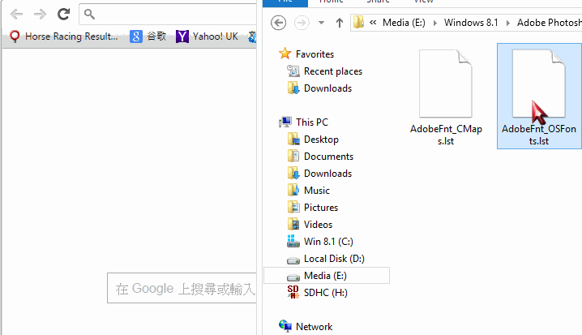
Task: Expand the chevron after Media (E:) breadcrumb
Action: coord(435,23)
